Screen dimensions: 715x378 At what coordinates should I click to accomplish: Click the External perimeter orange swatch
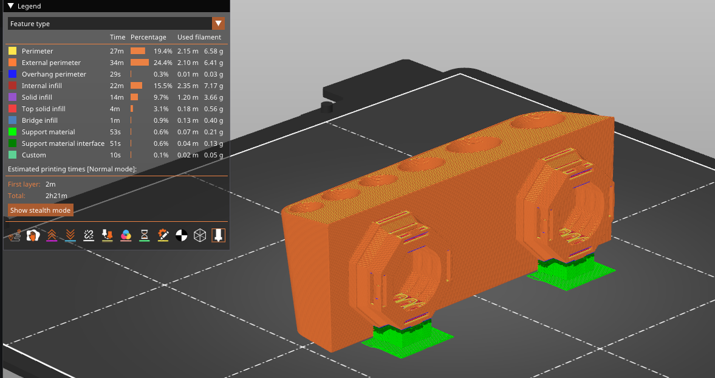pyautogui.click(x=12, y=63)
